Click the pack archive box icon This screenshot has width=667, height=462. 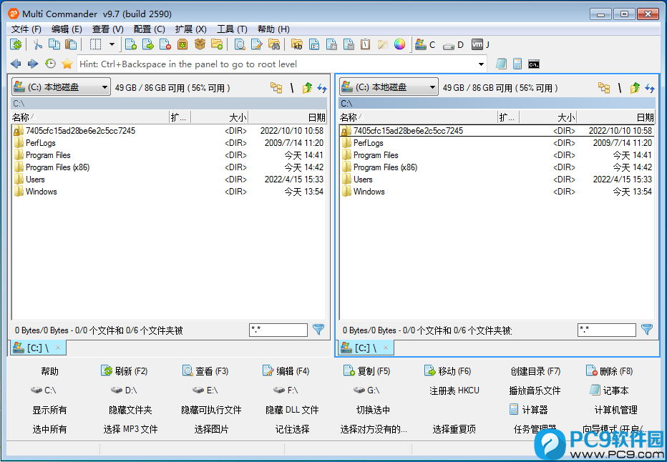coord(182,44)
